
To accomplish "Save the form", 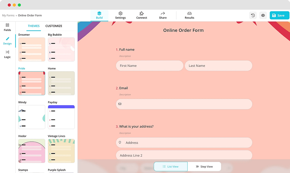I will click(x=279, y=15).
